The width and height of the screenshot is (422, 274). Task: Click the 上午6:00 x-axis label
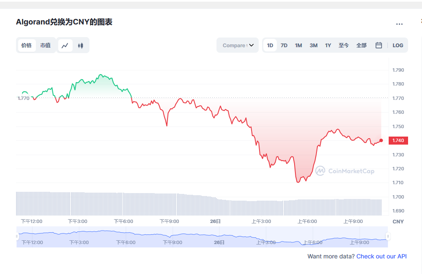tap(307, 221)
